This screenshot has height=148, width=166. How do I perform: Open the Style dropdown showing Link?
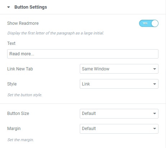[119, 84]
